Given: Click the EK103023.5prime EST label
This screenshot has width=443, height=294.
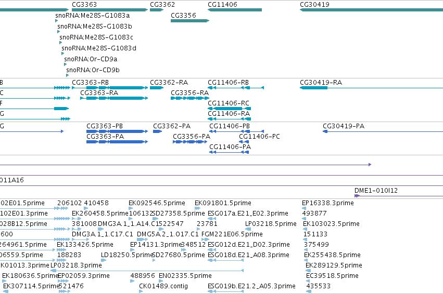Looking at the screenshot, I should [x=331, y=224].
